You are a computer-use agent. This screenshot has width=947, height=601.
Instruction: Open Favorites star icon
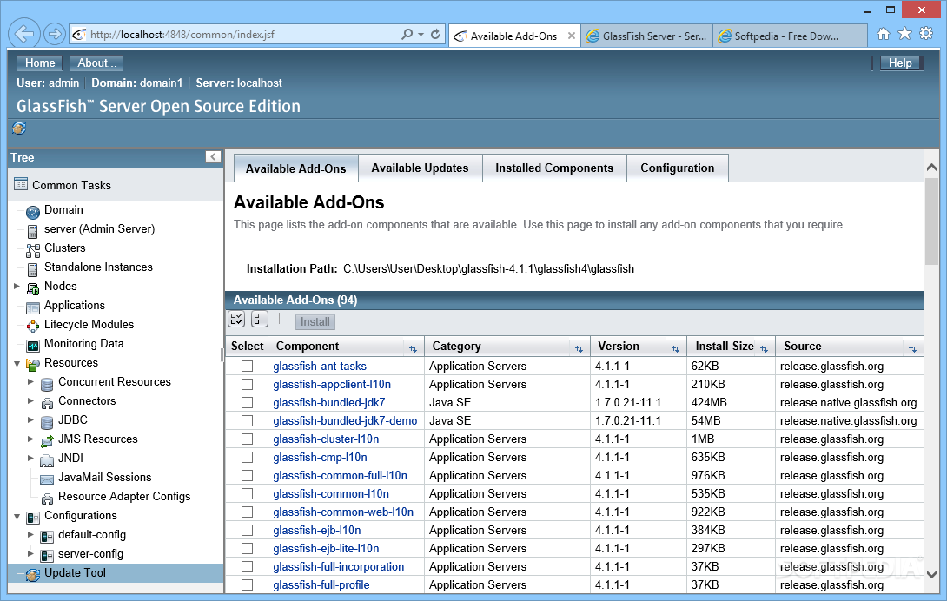click(904, 34)
